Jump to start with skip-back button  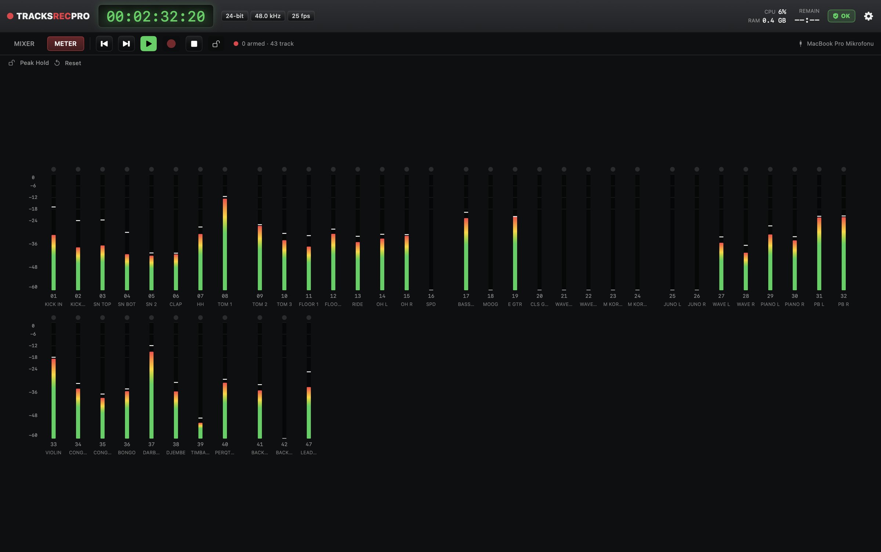click(104, 44)
